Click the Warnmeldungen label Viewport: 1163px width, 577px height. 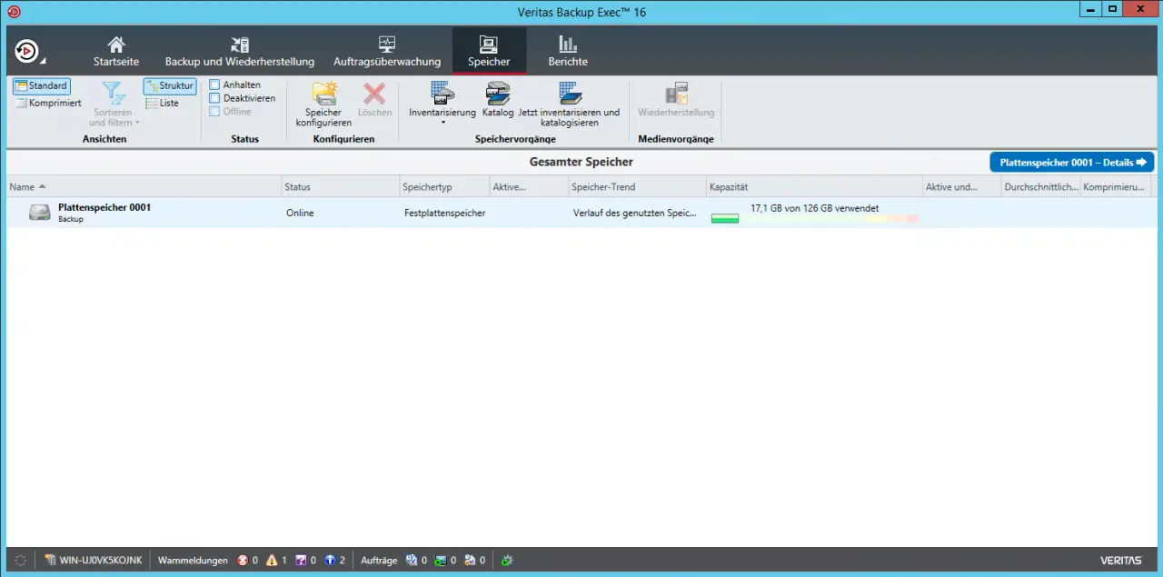[193, 561]
